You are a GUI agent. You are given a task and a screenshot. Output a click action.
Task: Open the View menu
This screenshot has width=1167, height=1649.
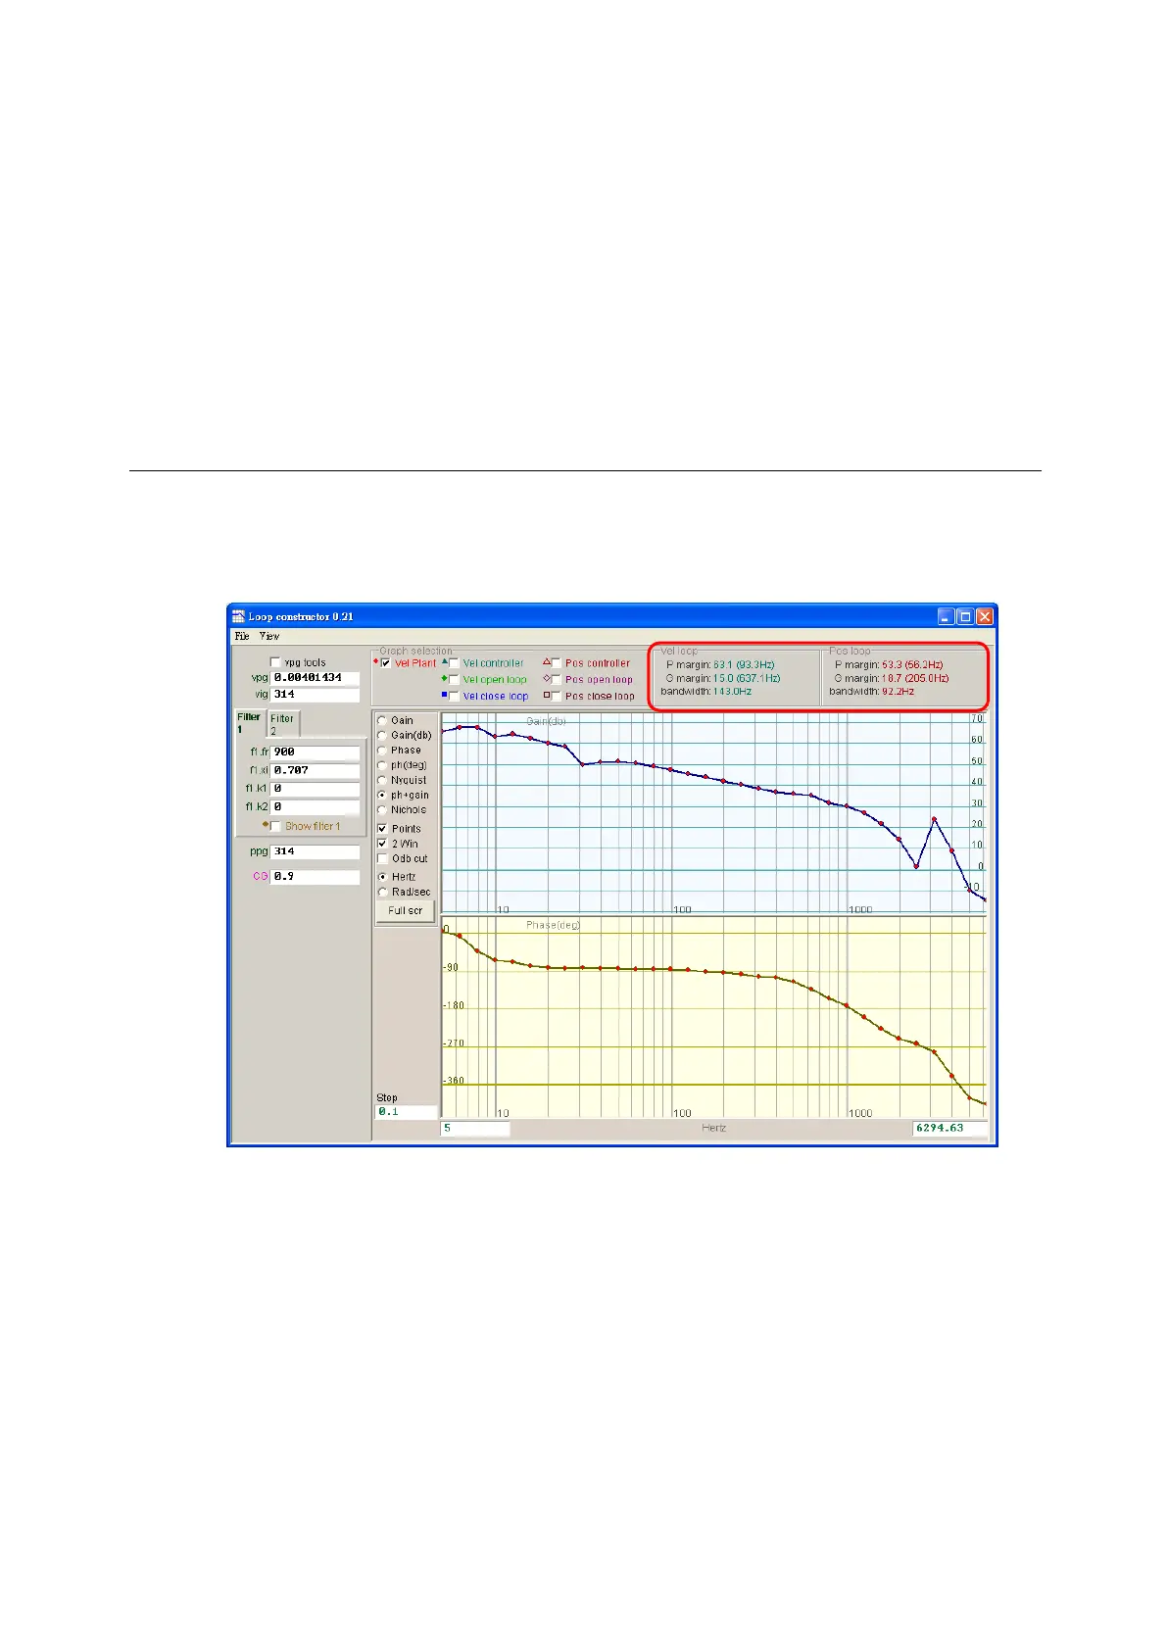click(x=269, y=636)
